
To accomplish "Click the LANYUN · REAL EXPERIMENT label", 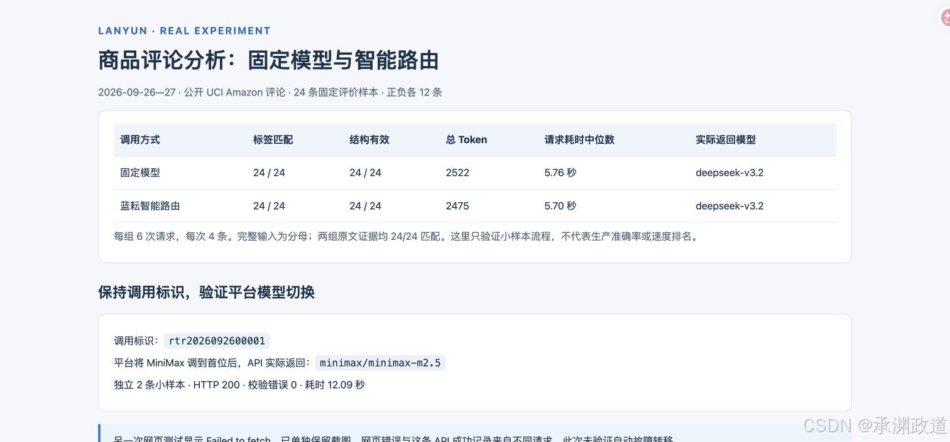I will (184, 30).
